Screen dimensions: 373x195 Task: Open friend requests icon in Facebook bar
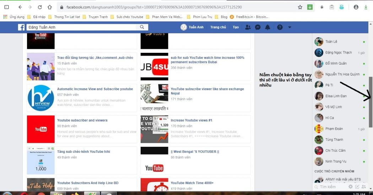248,27
